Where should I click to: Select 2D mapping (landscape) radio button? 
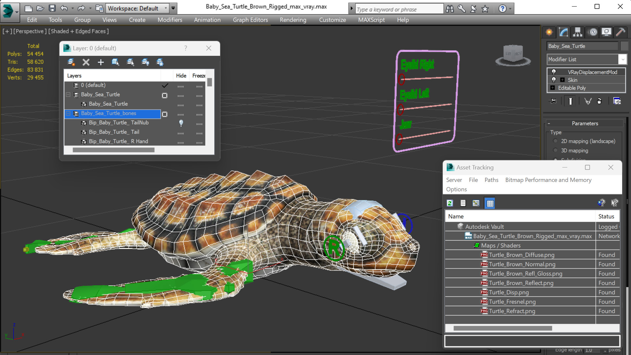(x=555, y=141)
